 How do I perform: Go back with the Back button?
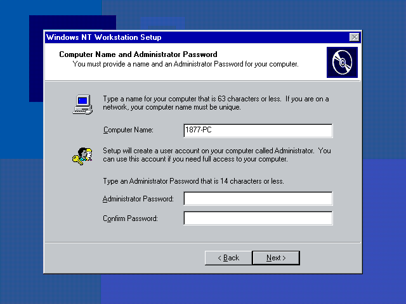[x=228, y=258]
